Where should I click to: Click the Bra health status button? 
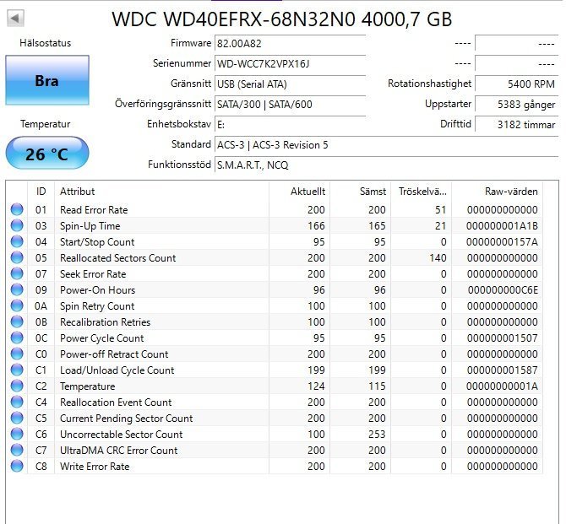(47, 80)
